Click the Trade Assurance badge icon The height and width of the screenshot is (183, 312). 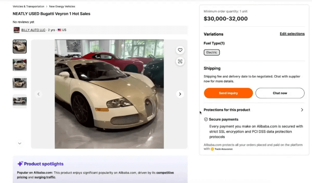pyautogui.click(x=212, y=149)
